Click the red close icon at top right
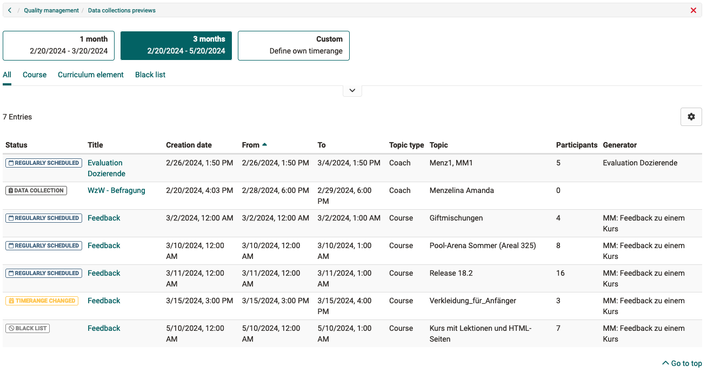 tap(693, 10)
